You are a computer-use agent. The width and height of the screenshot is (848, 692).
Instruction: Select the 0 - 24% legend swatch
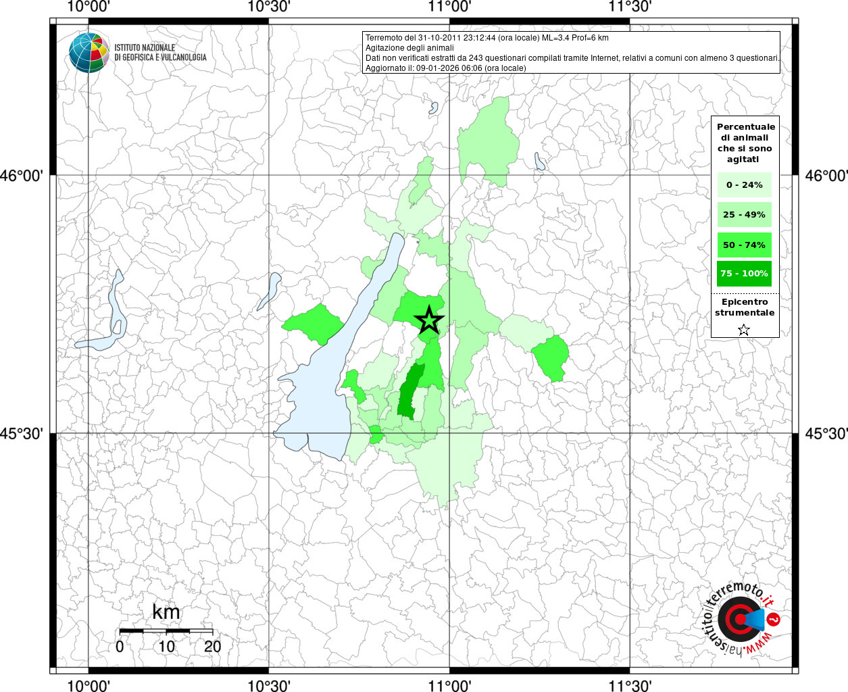click(744, 184)
